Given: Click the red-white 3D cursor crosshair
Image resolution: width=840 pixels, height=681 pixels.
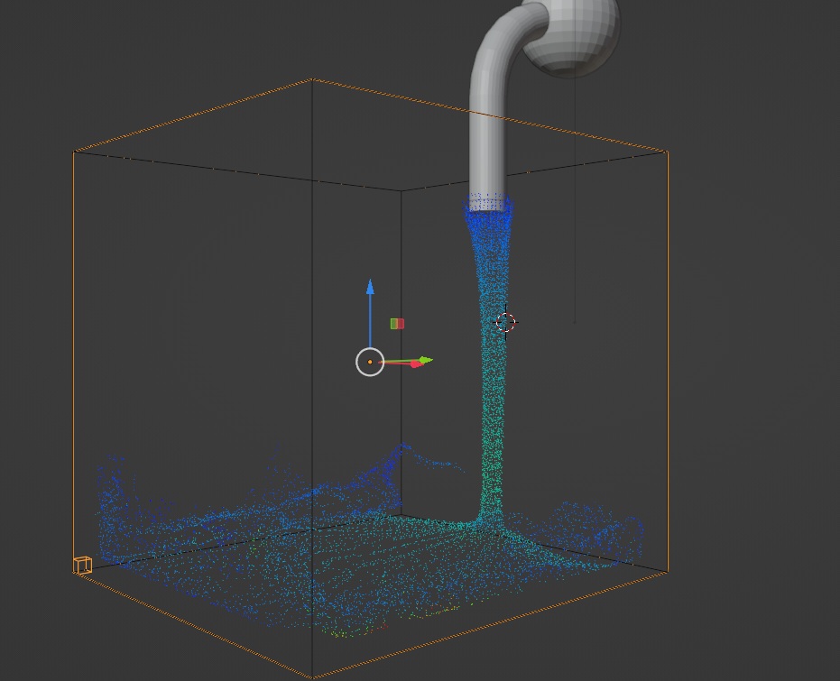Looking at the screenshot, I should 505,322.
